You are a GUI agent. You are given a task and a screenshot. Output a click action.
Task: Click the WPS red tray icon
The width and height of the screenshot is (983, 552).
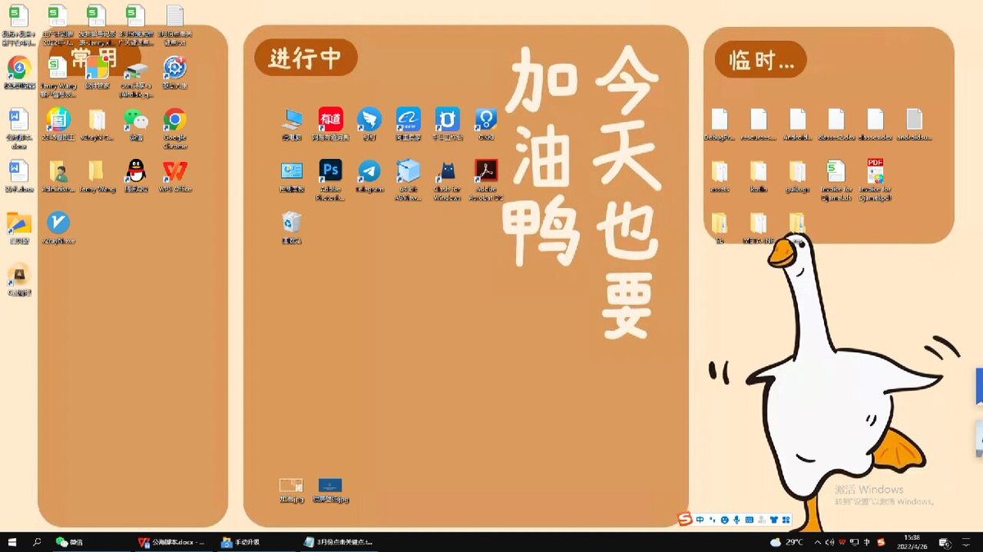point(841,542)
